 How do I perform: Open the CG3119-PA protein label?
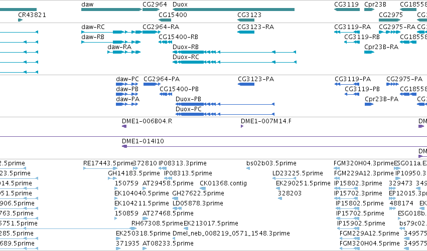(353, 79)
